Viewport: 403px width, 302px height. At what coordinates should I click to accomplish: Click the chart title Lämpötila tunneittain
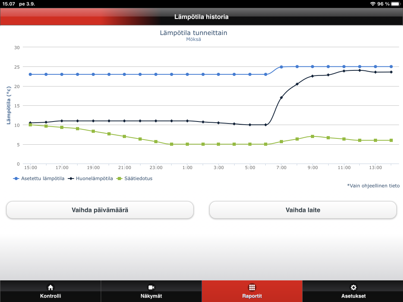(x=194, y=33)
